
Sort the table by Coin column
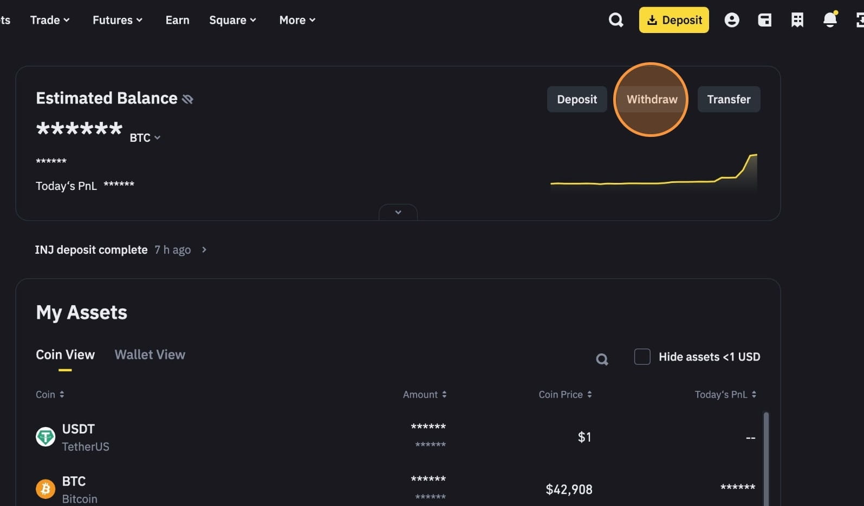pyautogui.click(x=50, y=395)
